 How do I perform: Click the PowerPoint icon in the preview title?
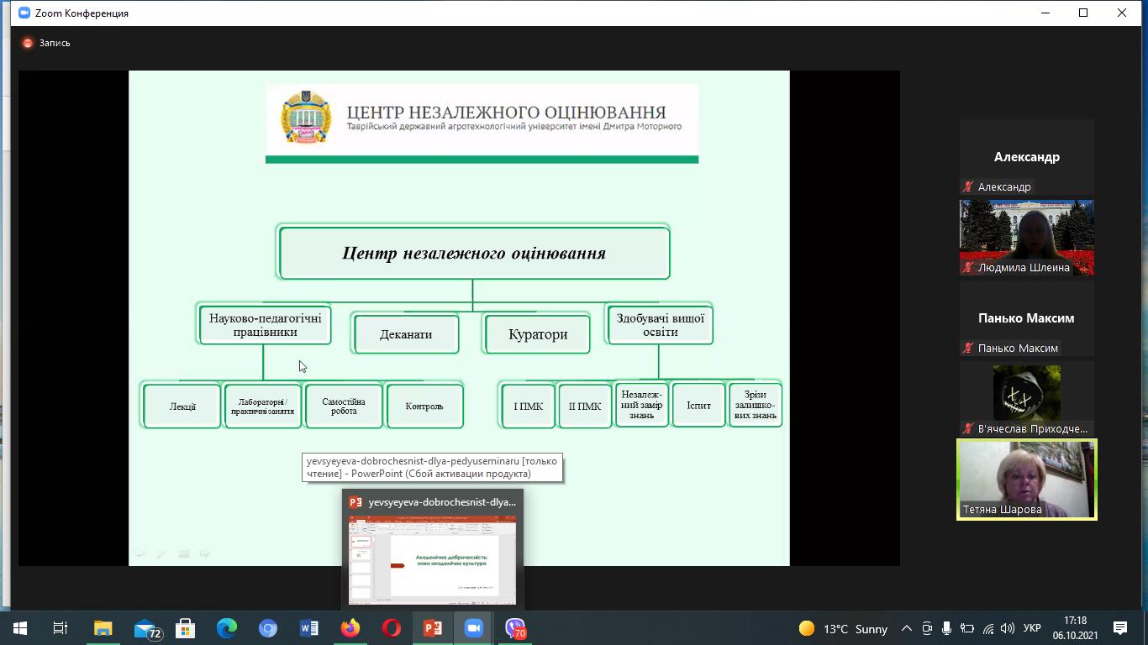coord(355,502)
